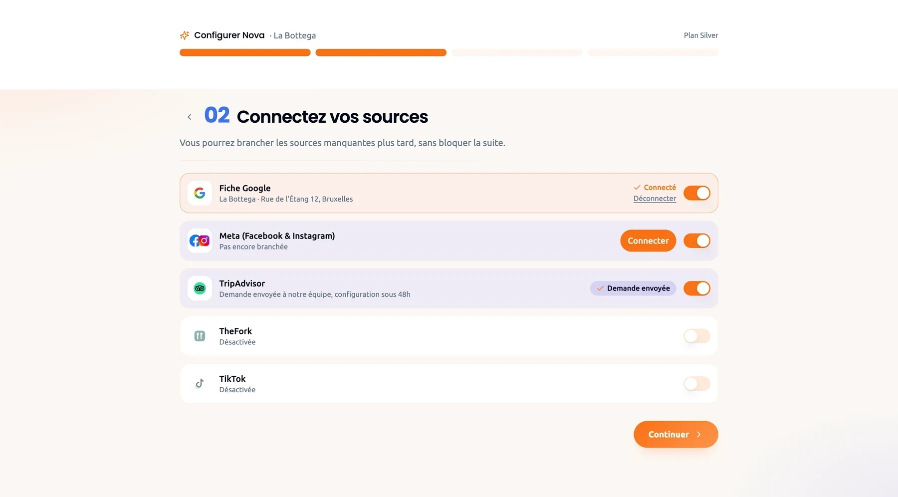The image size is (898, 497).
Task: Click the TripAdvisor owl icon
Action: point(200,288)
